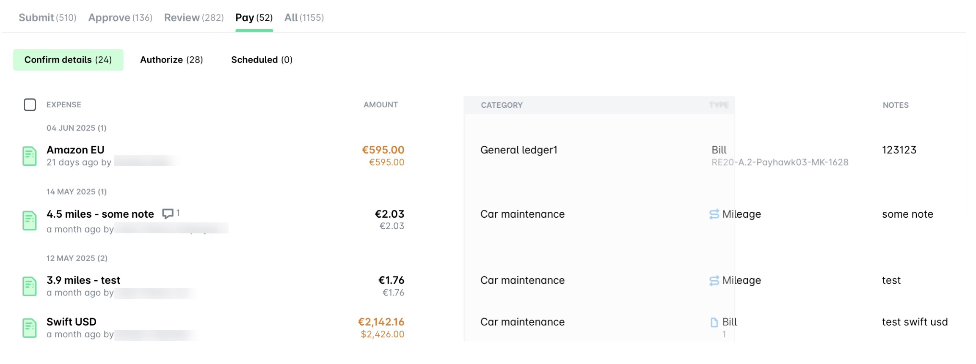
Task: Sort by the Expense column header
Action: pyautogui.click(x=64, y=105)
